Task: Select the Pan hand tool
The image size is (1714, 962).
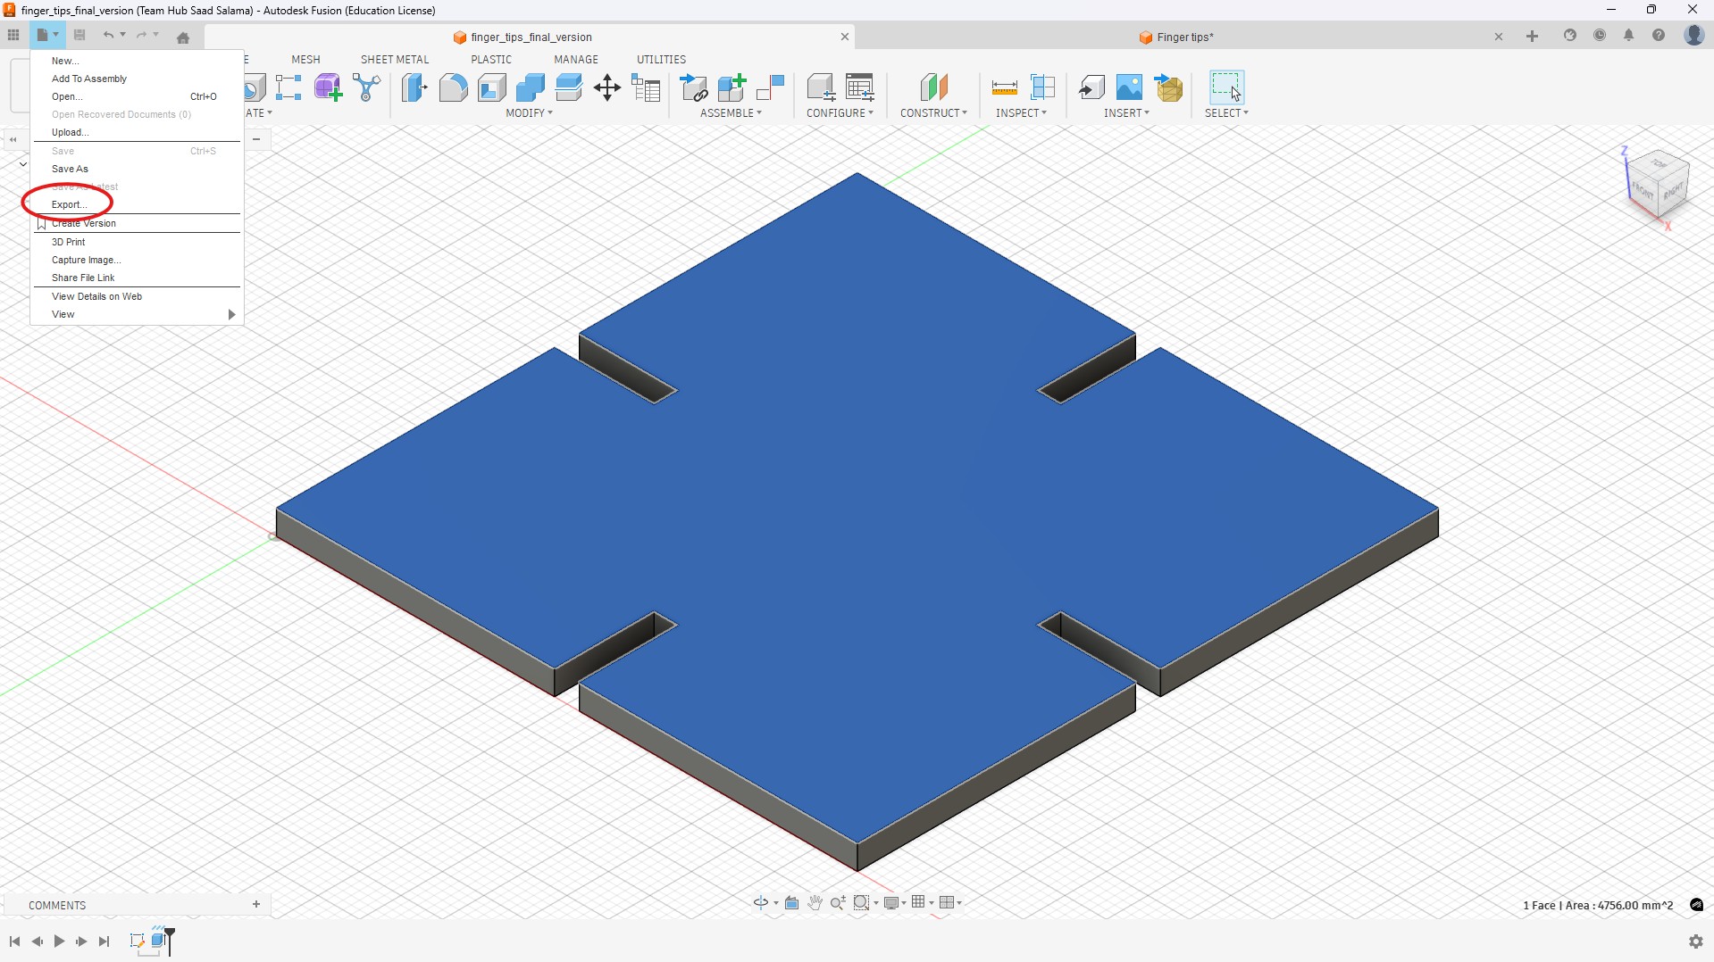Action: [x=815, y=903]
